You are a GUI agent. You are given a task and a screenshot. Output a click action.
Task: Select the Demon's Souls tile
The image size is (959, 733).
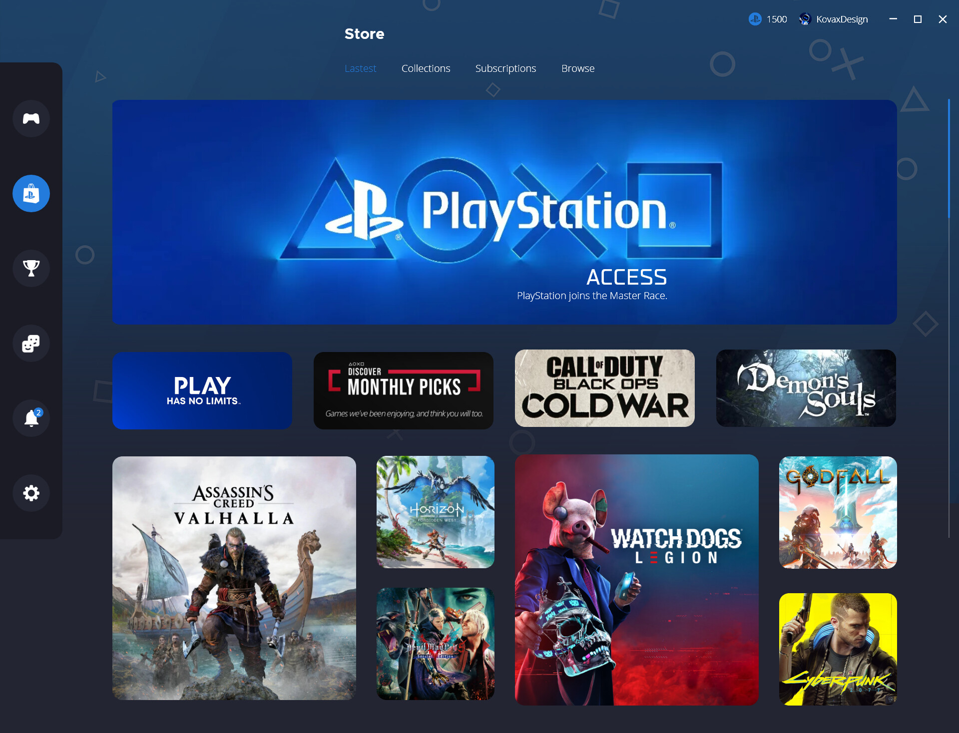tap(806, 388)
